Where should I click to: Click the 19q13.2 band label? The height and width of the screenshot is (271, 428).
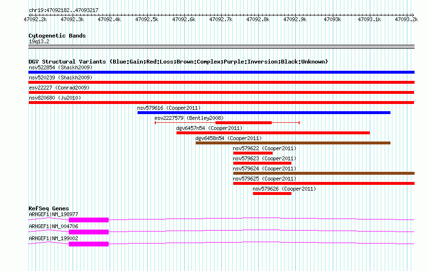pos(39,41)
